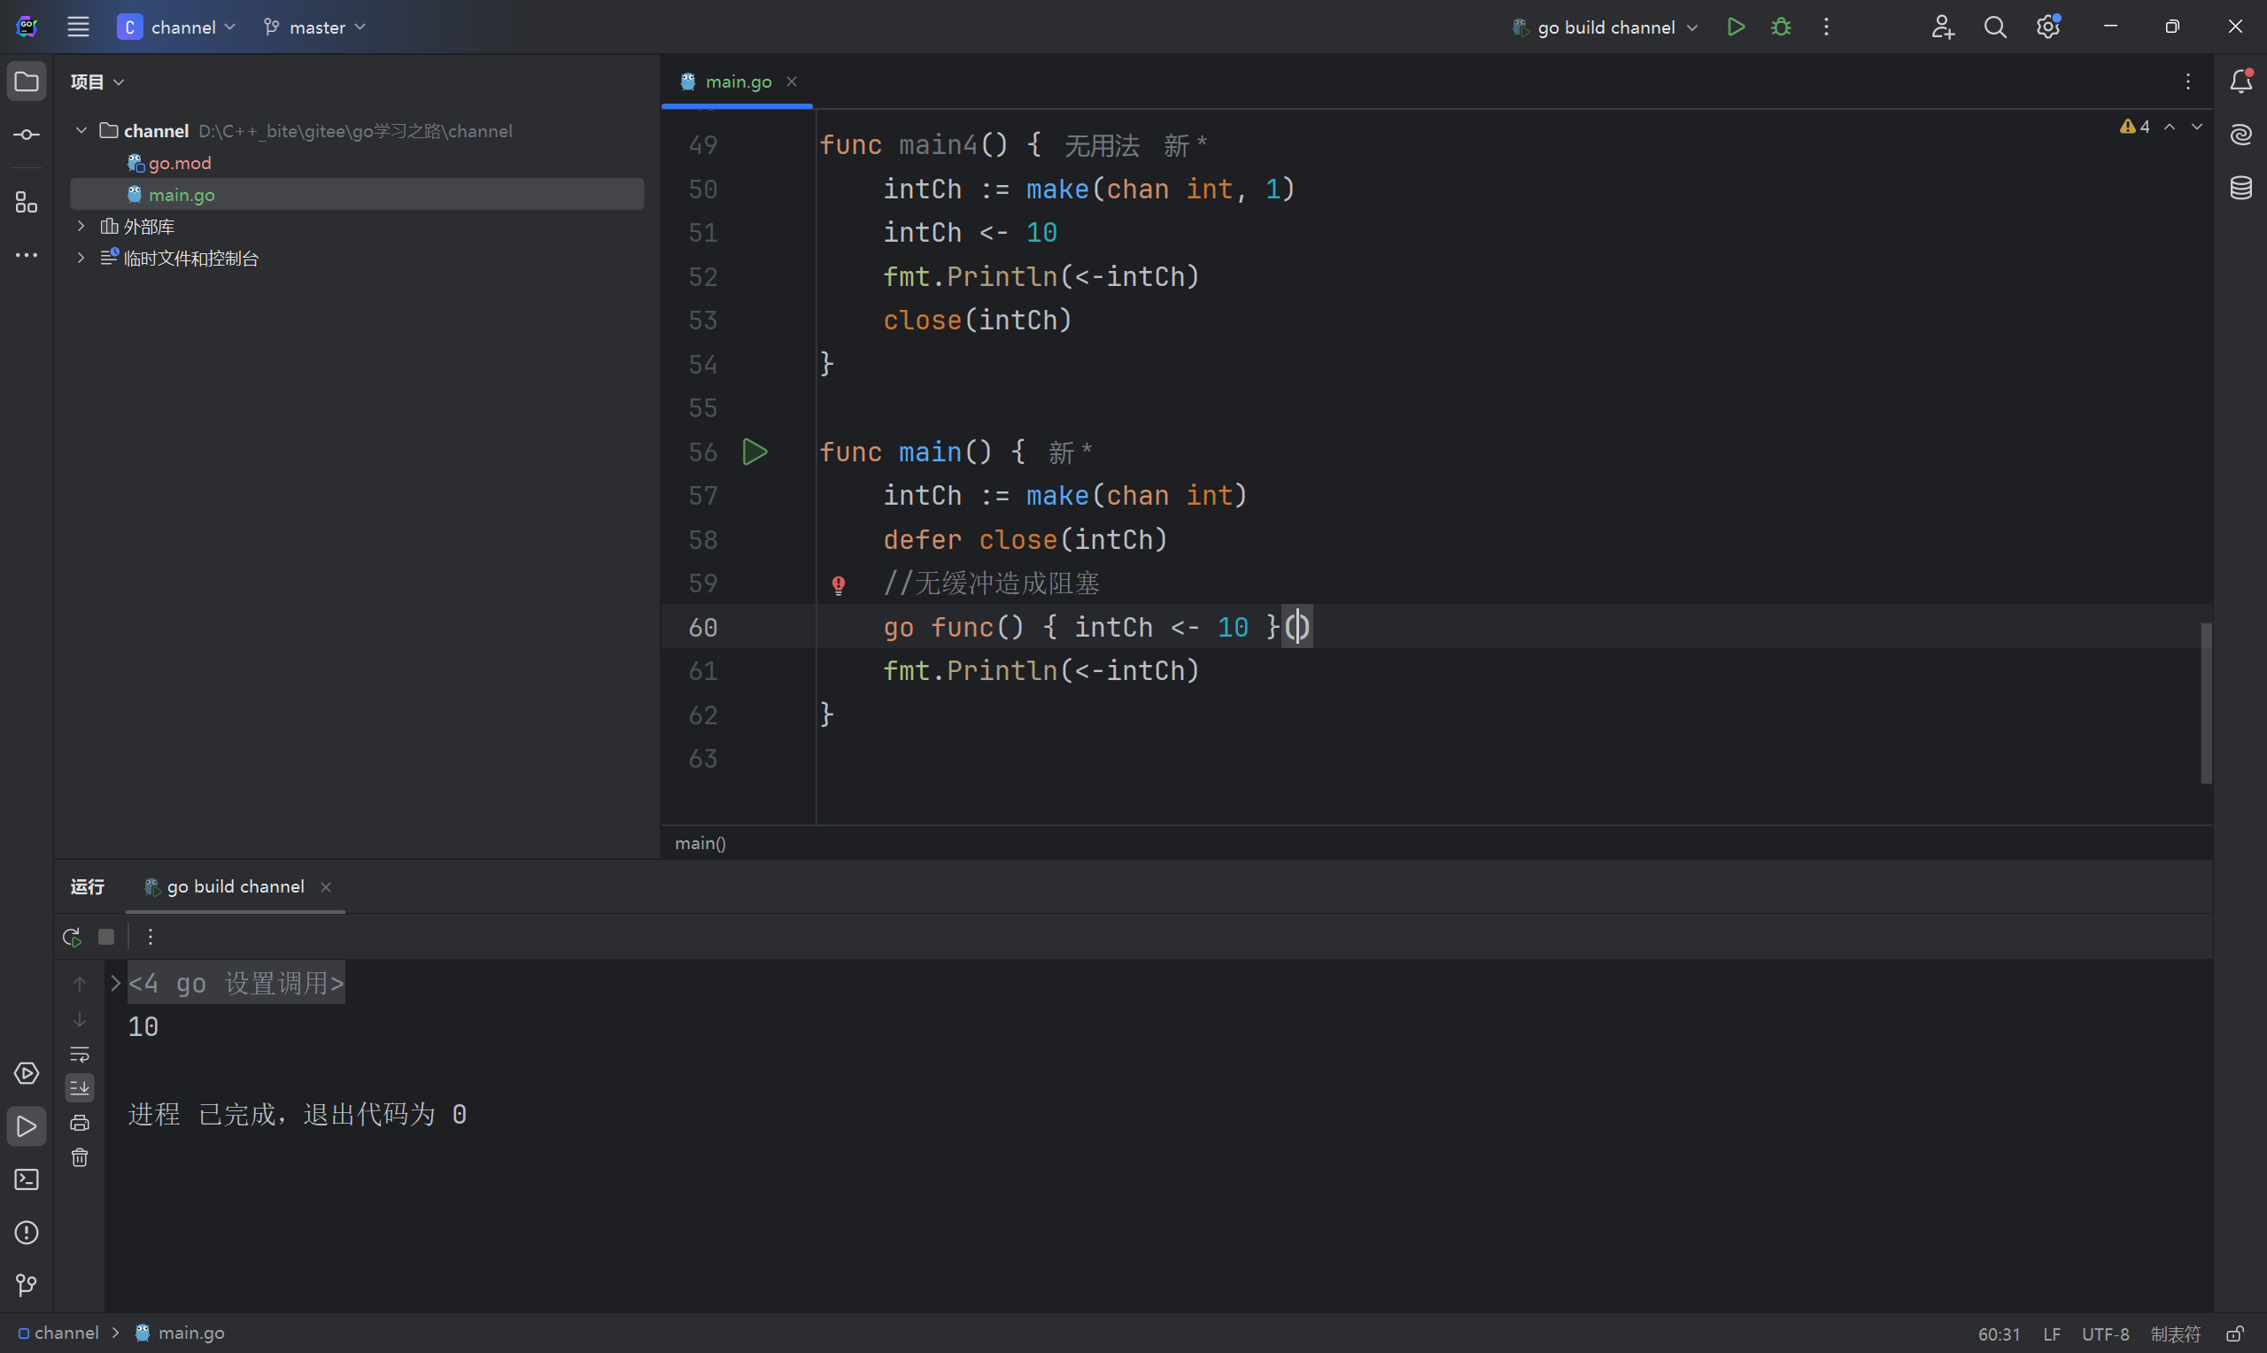
Task: Open the main hamburger menu
Action: (79, 27)
